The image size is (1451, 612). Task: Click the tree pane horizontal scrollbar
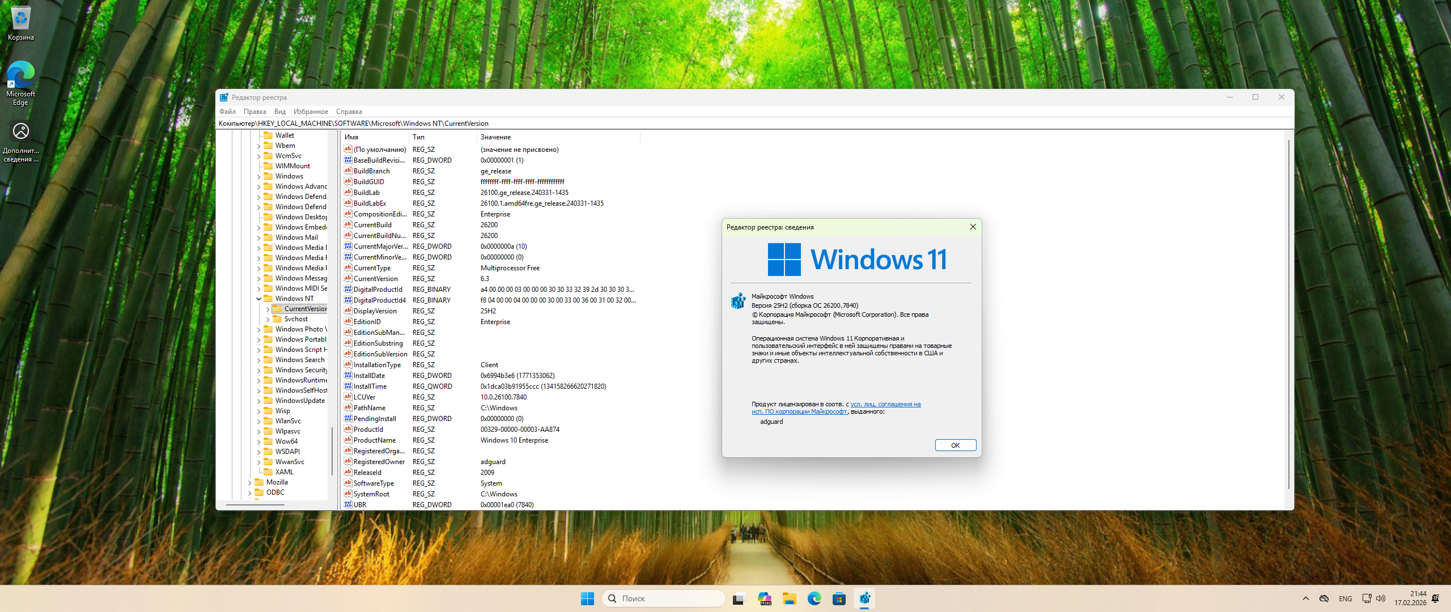255,504
